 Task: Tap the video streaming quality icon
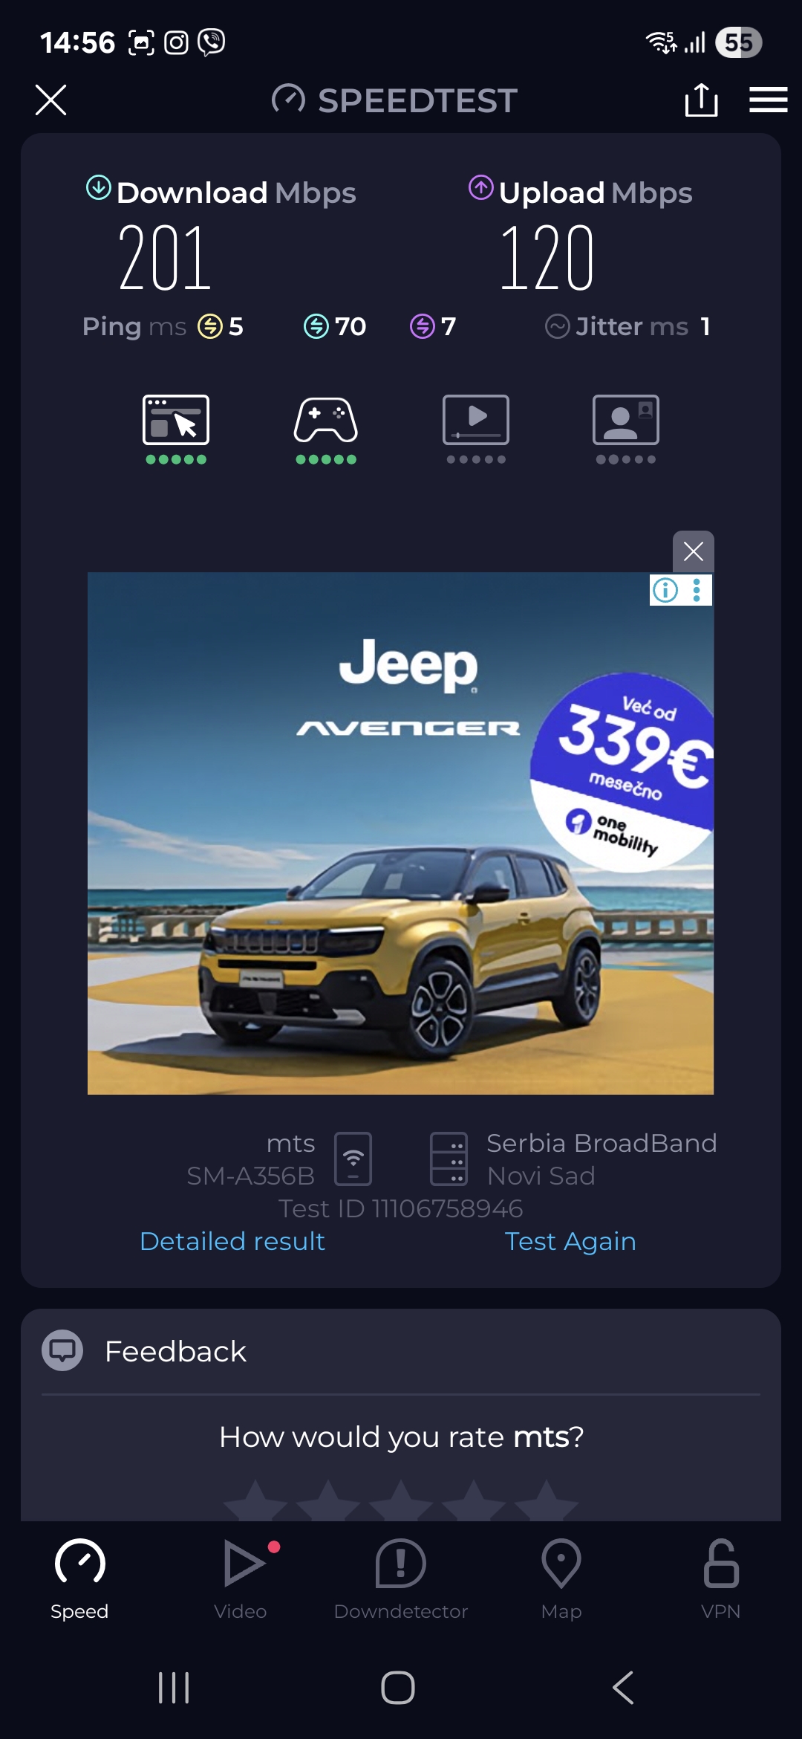(476, 420)
